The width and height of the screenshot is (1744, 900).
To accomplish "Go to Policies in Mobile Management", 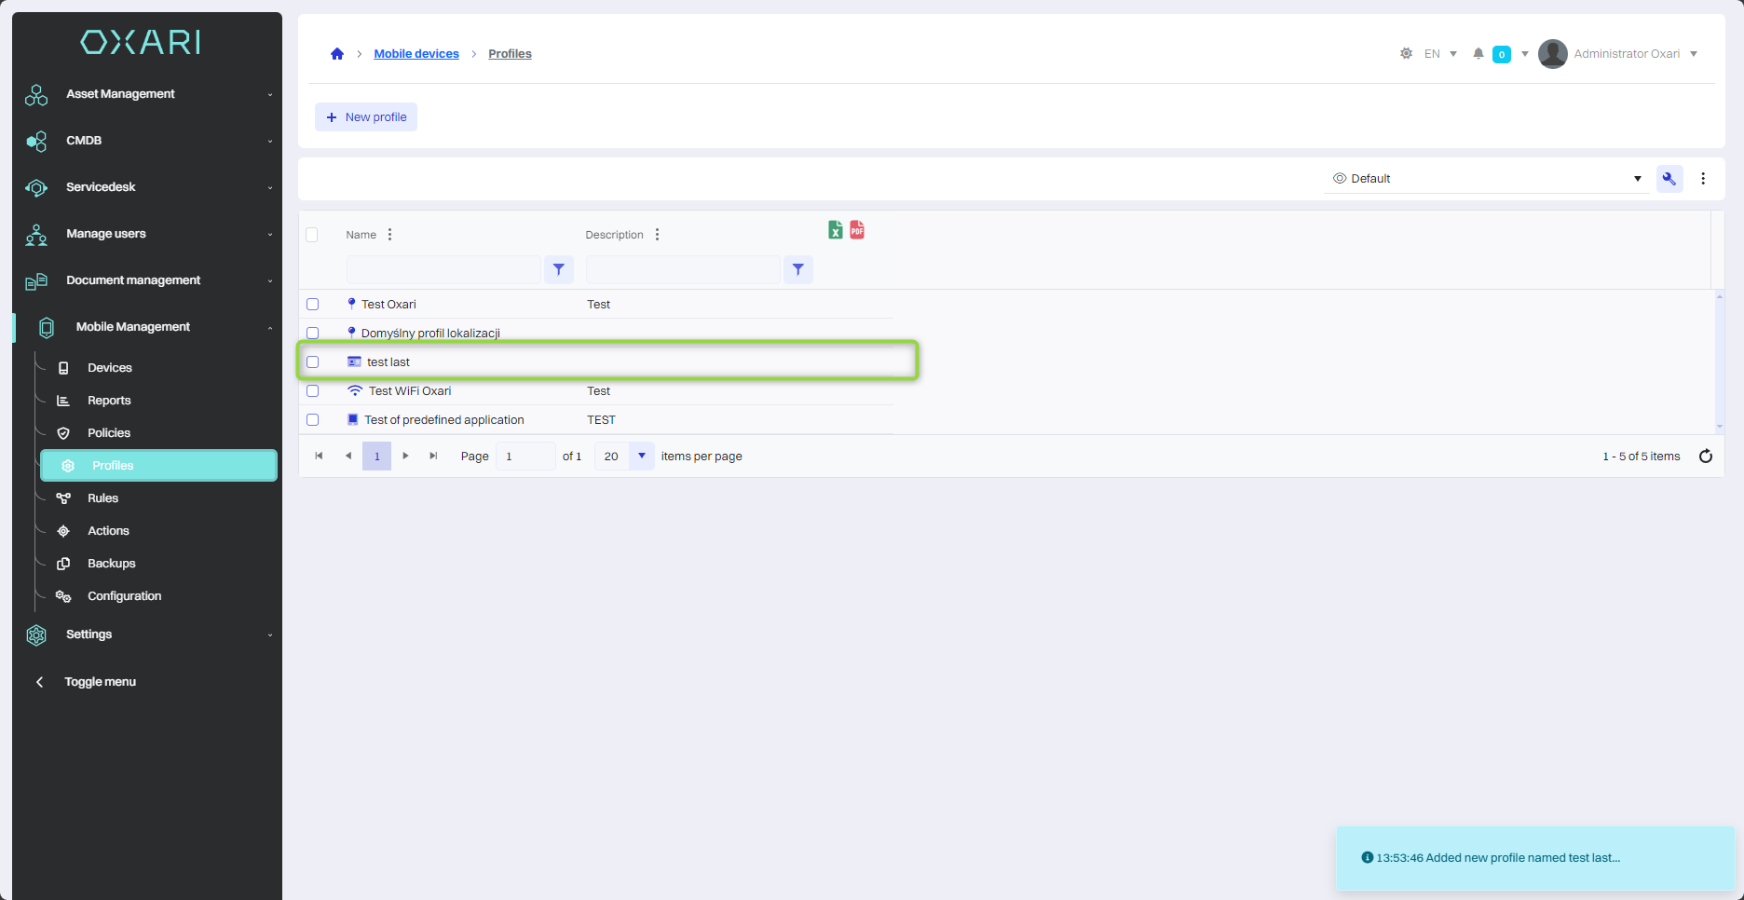I will coord(108,433).
